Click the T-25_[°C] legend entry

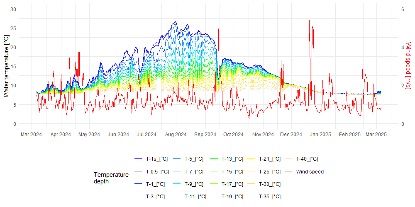270,172
